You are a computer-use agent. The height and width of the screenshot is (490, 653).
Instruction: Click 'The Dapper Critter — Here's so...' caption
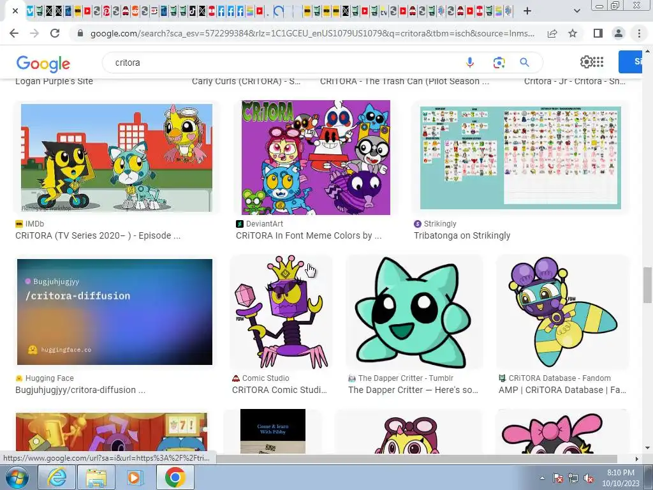click(x=413, y=390)
